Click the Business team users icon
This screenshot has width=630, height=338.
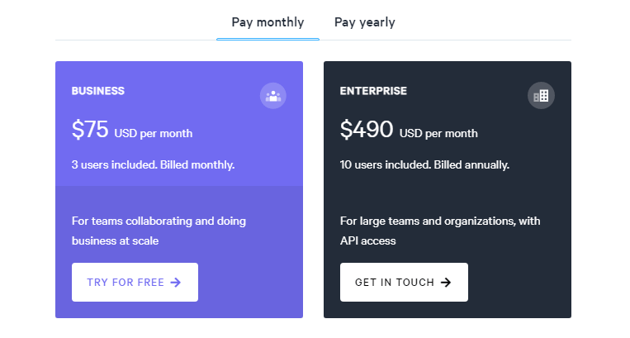click(x=273, y=96)
